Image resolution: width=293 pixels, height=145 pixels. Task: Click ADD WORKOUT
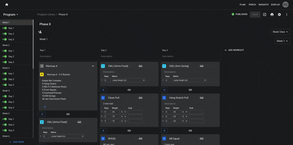[234, 50]
